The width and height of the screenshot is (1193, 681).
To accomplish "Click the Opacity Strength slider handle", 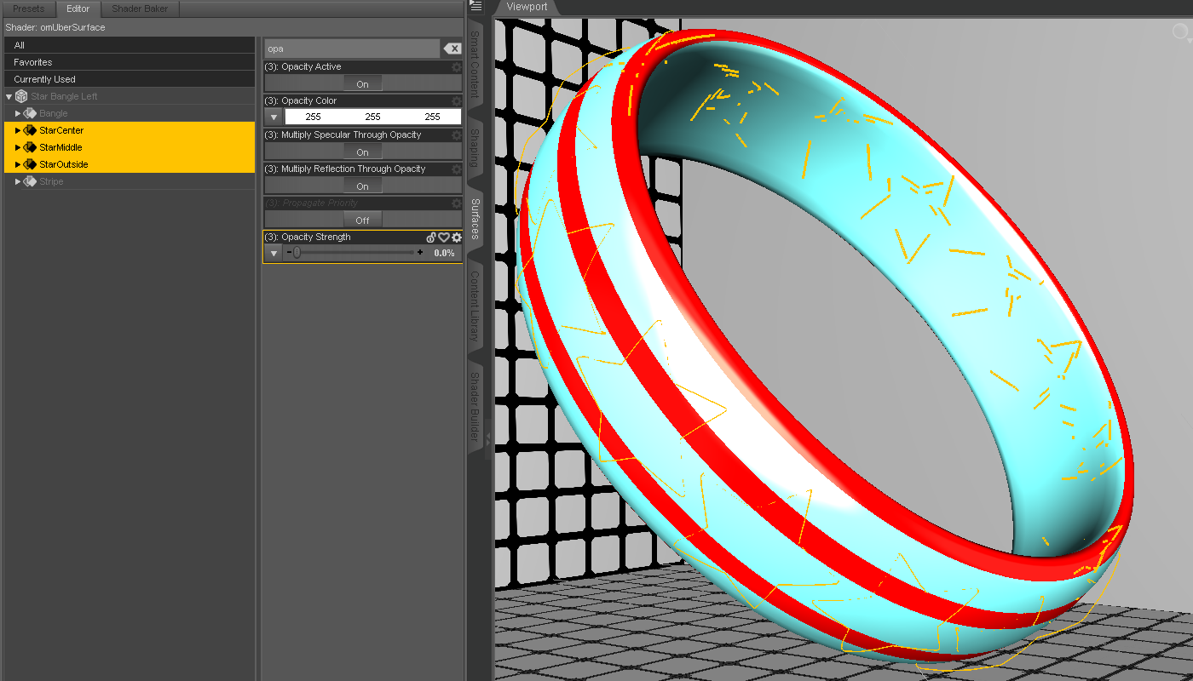I will point(297,253).
